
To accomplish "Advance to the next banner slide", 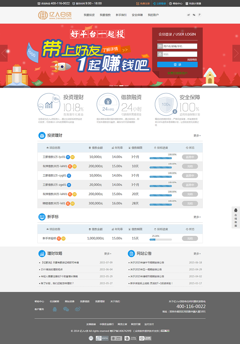I will coord(236,53).
